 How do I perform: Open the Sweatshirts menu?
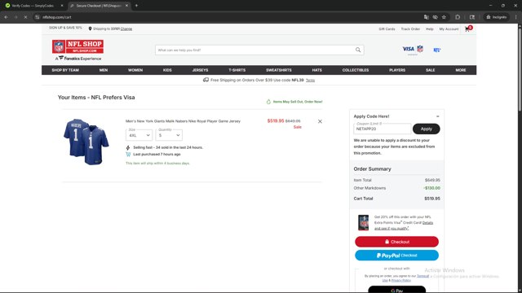point(279,70)
